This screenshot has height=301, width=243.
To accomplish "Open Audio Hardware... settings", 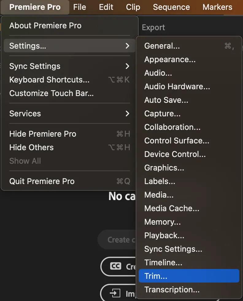I will click(x=189, y=86).
